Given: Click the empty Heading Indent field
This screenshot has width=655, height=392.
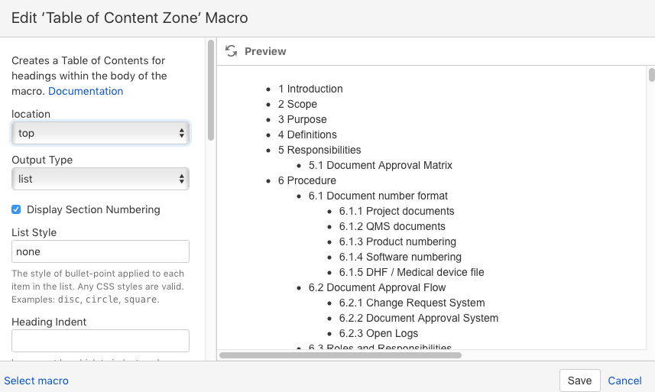Looking at the screenshot, I should (x=100, y=341).
